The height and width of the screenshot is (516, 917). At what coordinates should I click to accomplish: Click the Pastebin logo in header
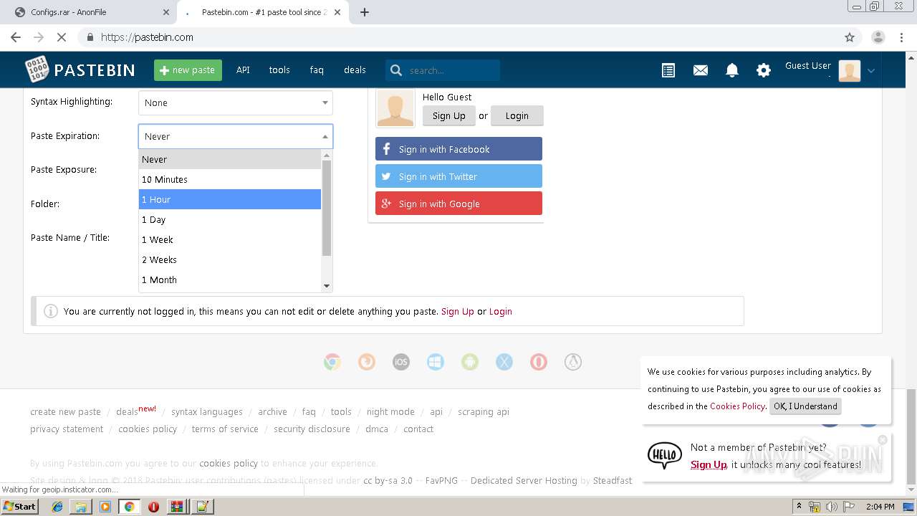(80, 70)
